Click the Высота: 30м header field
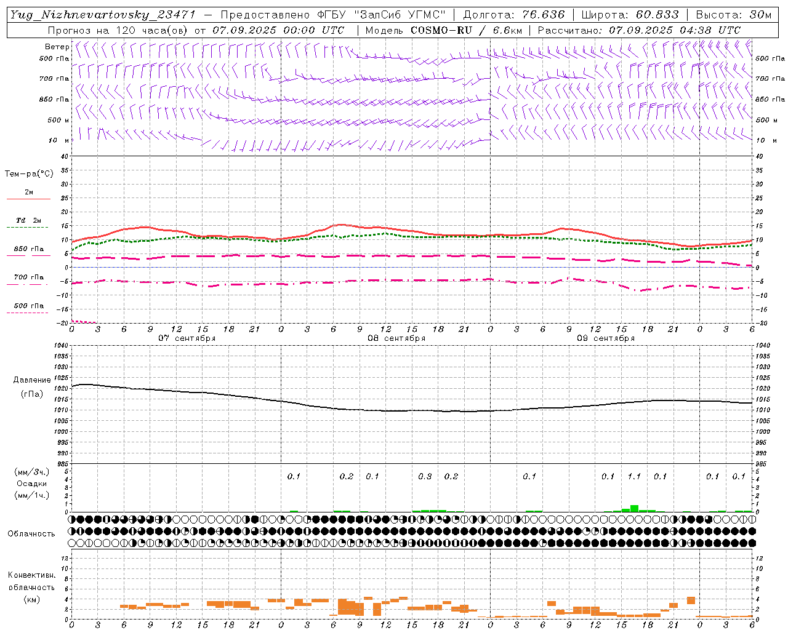This screenshot has height=630, width=788. click(x=734, y=15)
